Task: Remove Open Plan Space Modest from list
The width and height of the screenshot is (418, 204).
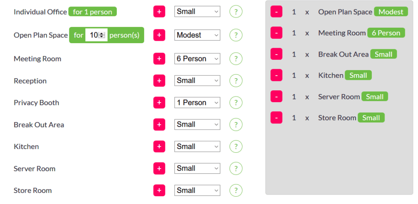Action: tap(276, 12)
